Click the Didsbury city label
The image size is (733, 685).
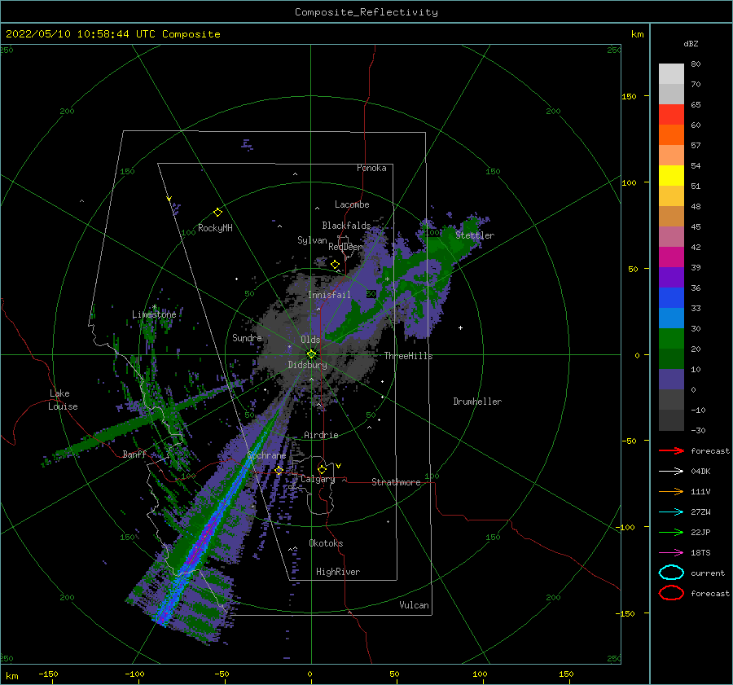[x=308, y=365]
